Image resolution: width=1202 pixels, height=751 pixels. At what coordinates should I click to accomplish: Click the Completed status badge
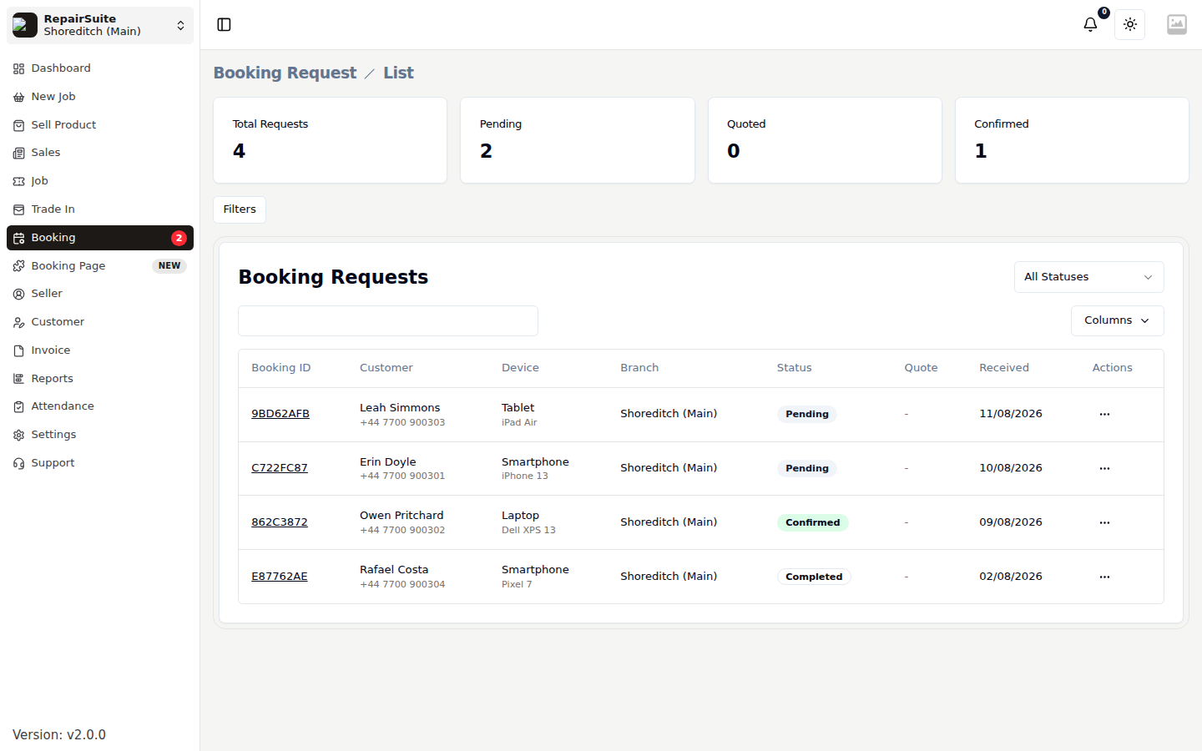(x=814, y=577)
